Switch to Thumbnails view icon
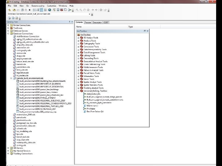Viewport: 222px width, 166px height. point(45,10)
